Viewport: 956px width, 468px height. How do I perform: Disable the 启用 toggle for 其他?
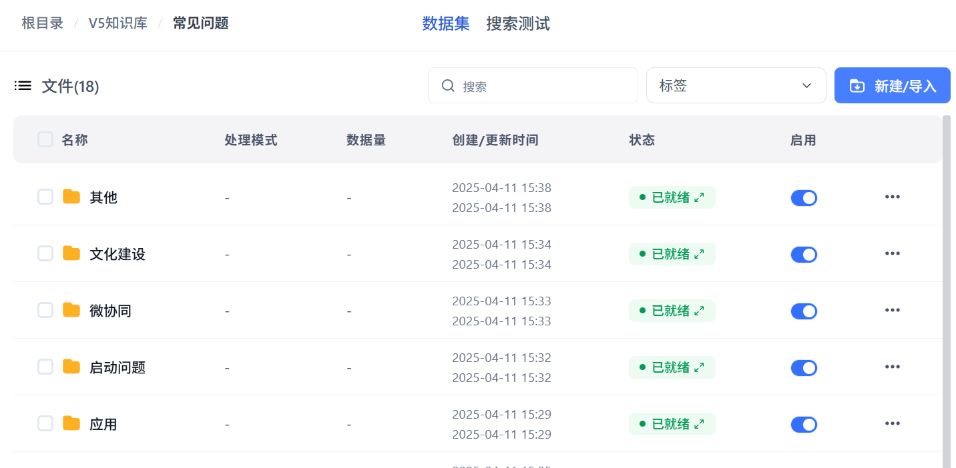(x=804, y=198)
